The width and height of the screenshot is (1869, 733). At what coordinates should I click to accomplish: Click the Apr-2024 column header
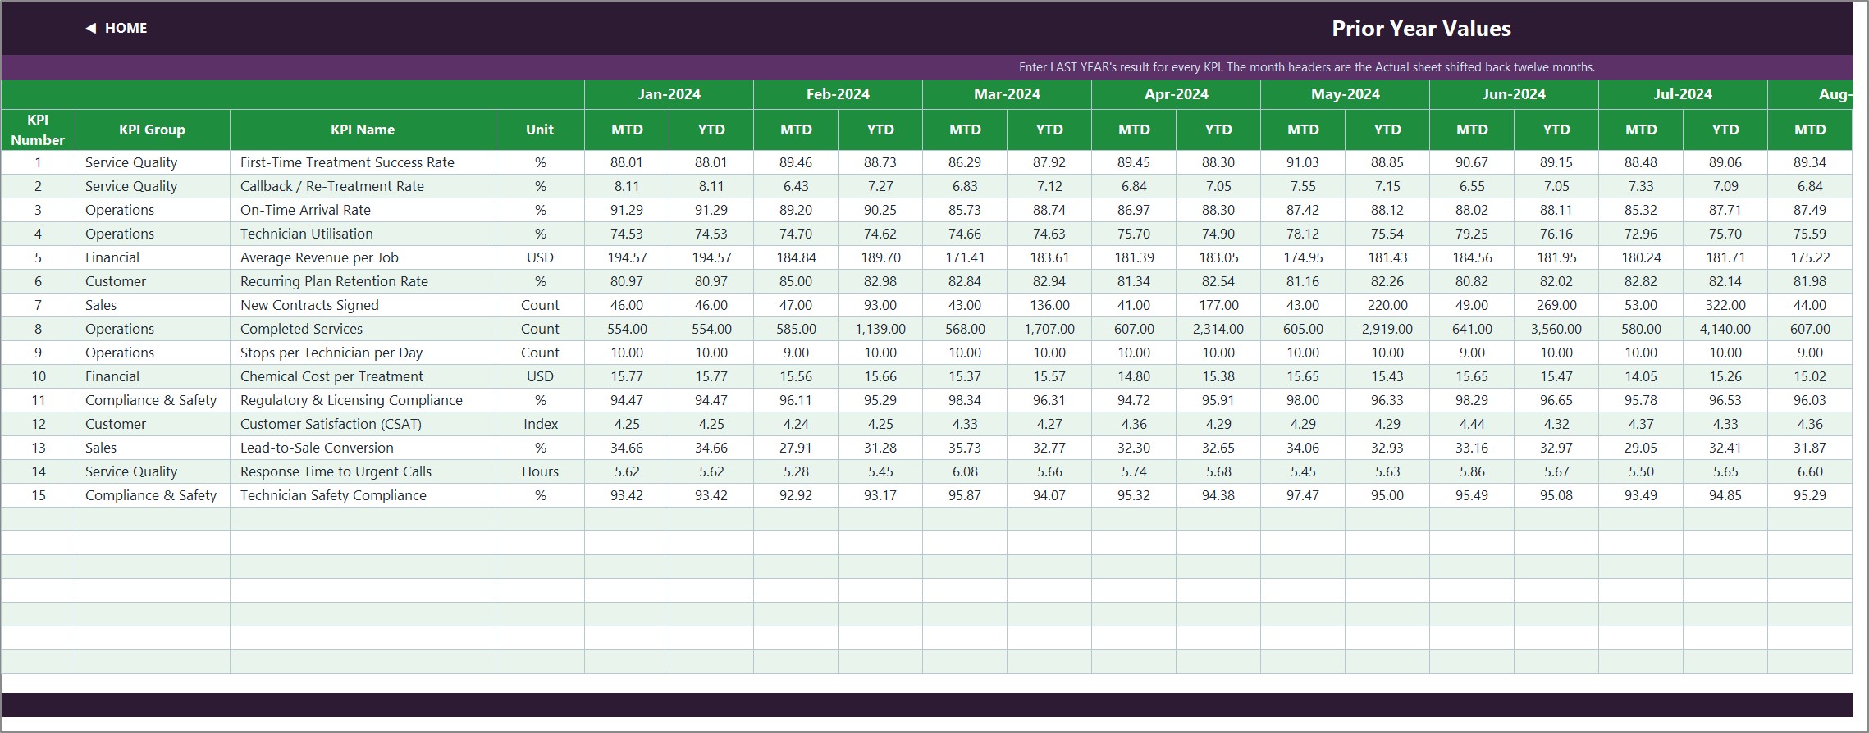click(1176, 94)
